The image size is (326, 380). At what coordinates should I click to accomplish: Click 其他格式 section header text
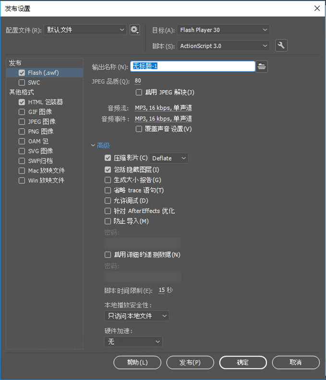click(22, 92)
